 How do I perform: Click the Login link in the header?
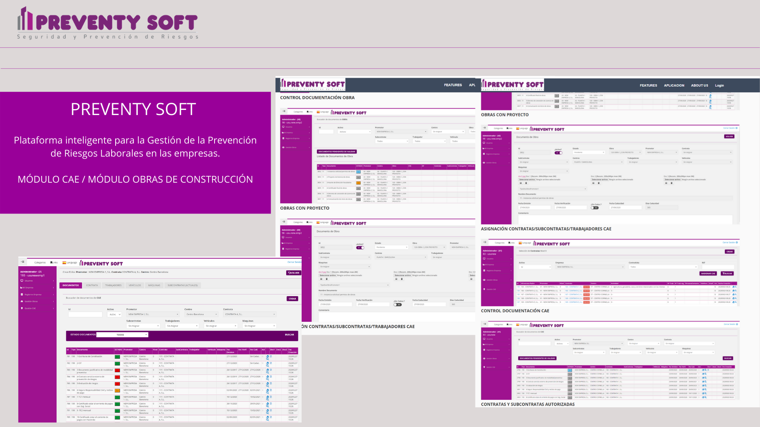(x=719, y=85)
